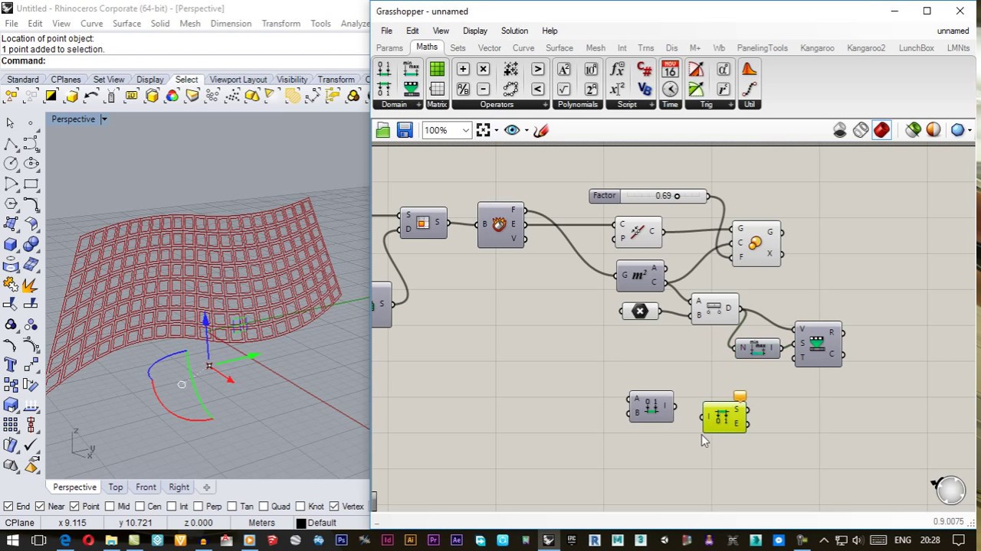Click the Factor slider grip at 0.69
Viewport: 981px width, 551px height.
tap(677, 196)
